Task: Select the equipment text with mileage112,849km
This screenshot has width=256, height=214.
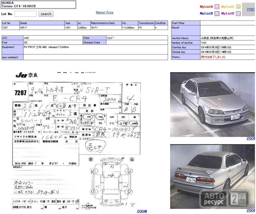Action: [x=46, y=47]
